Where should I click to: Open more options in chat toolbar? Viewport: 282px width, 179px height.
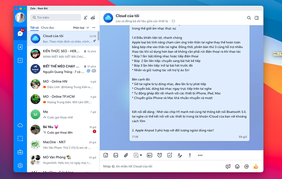[200, 155]
